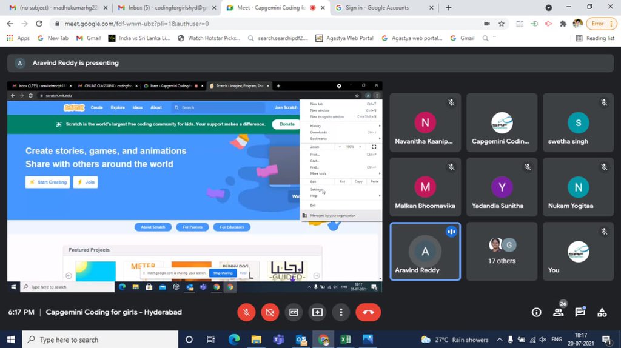Screen dimensions: 621x348
Task: Open the muted volume icon in tray
Action: coord(543,340)
